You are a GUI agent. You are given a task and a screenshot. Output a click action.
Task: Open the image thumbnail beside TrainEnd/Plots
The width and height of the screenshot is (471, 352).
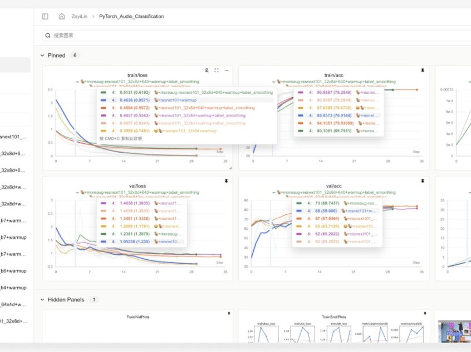454,331
